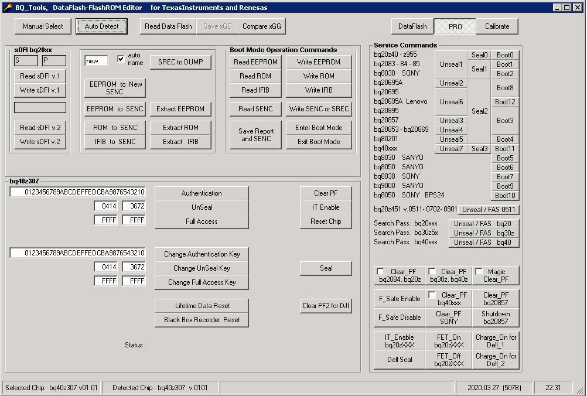Click the Clear PF button
The width and height of the screenshot is (587, 396).
326,193
